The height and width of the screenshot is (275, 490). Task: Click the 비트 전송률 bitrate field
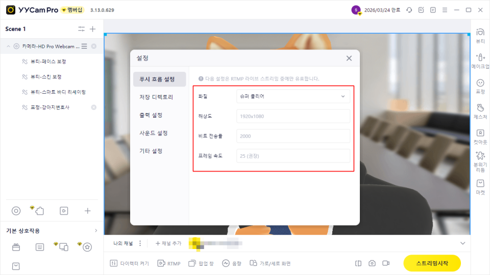click(293, 136)
